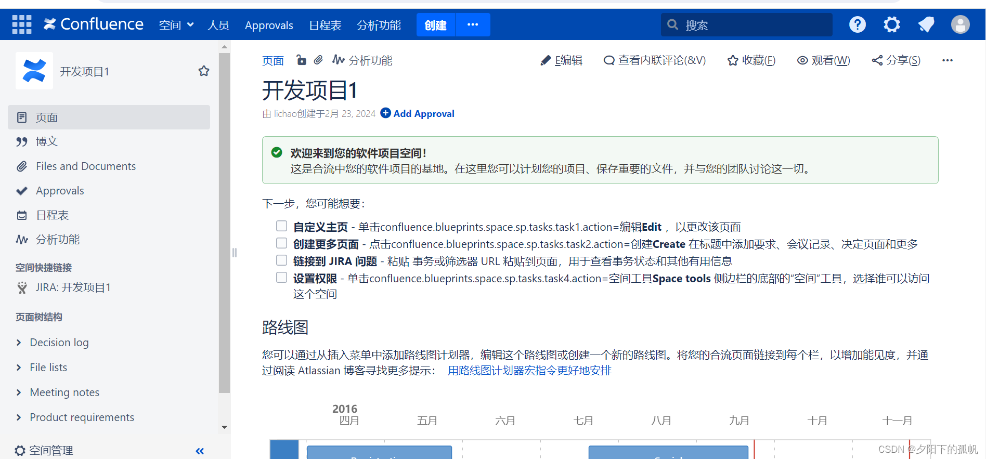This screenshot has height=459, width=986.
Task: Check the 设置权限 task checkbox
Action: tap(281, 277)
